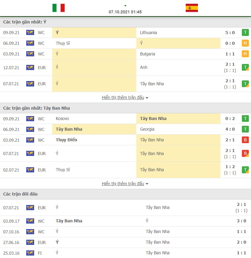Click green T badge for Kosovo match

coord(245,118)
